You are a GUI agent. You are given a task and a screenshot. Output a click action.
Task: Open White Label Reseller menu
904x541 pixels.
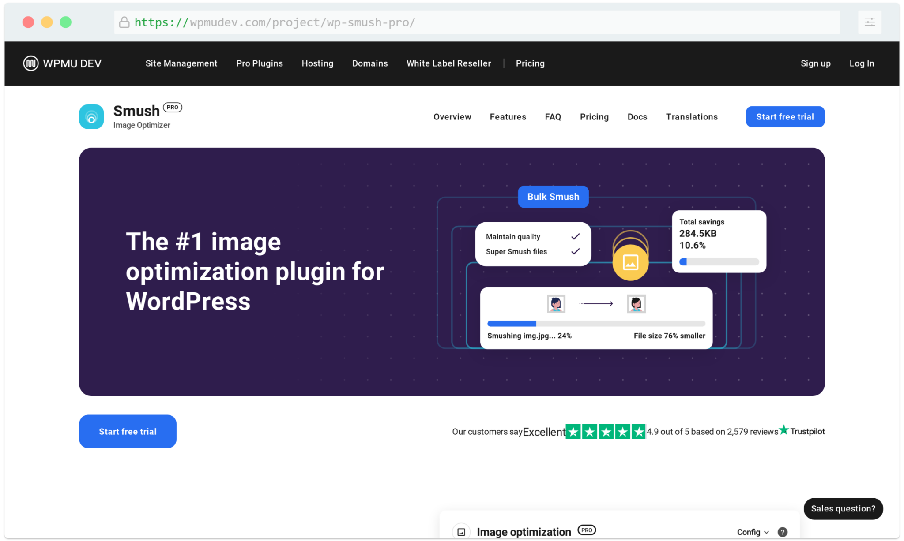pyautogui.click(x=448, y=63)
